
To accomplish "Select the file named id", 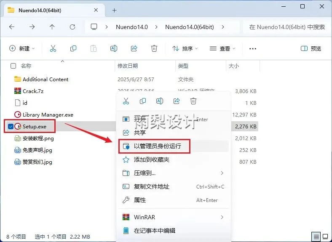I will pos(25,103).
